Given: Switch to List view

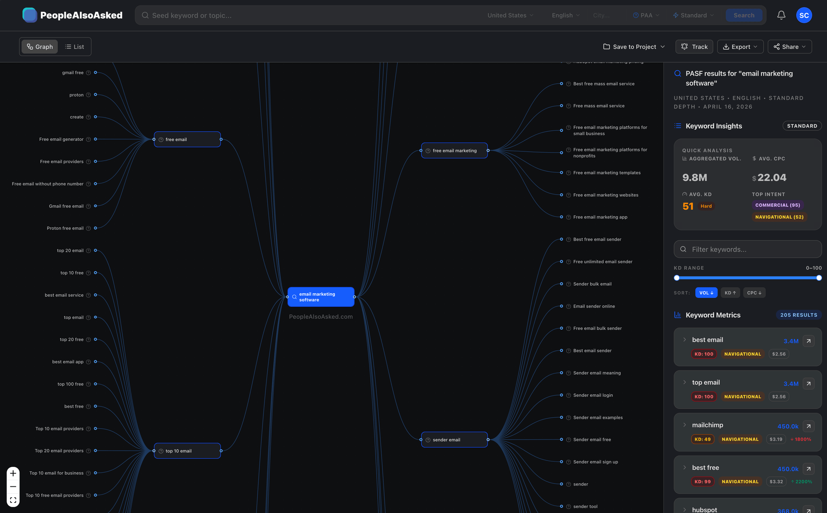Looking at the screenshot, I should click(75, 47).
